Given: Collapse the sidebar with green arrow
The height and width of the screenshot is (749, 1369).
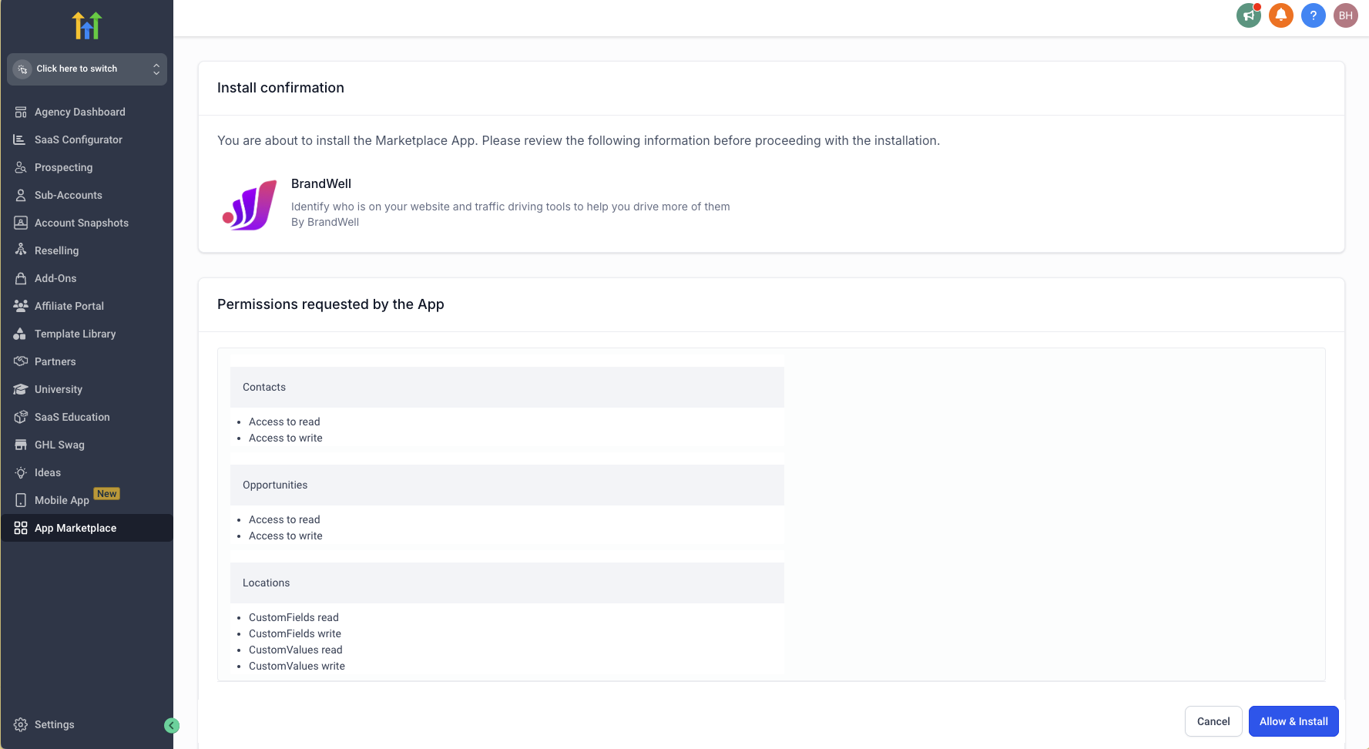Looking at the screenshot, I should (x=172, y=725).
